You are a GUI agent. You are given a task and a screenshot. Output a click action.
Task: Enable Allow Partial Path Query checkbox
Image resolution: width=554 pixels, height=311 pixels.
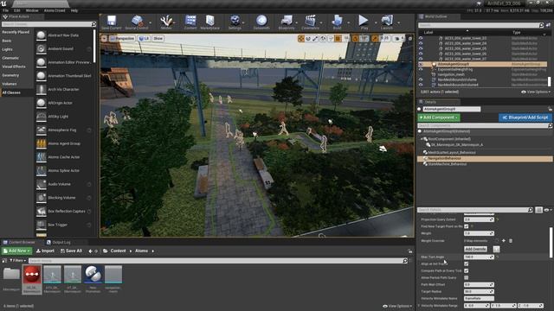(467, 278)
